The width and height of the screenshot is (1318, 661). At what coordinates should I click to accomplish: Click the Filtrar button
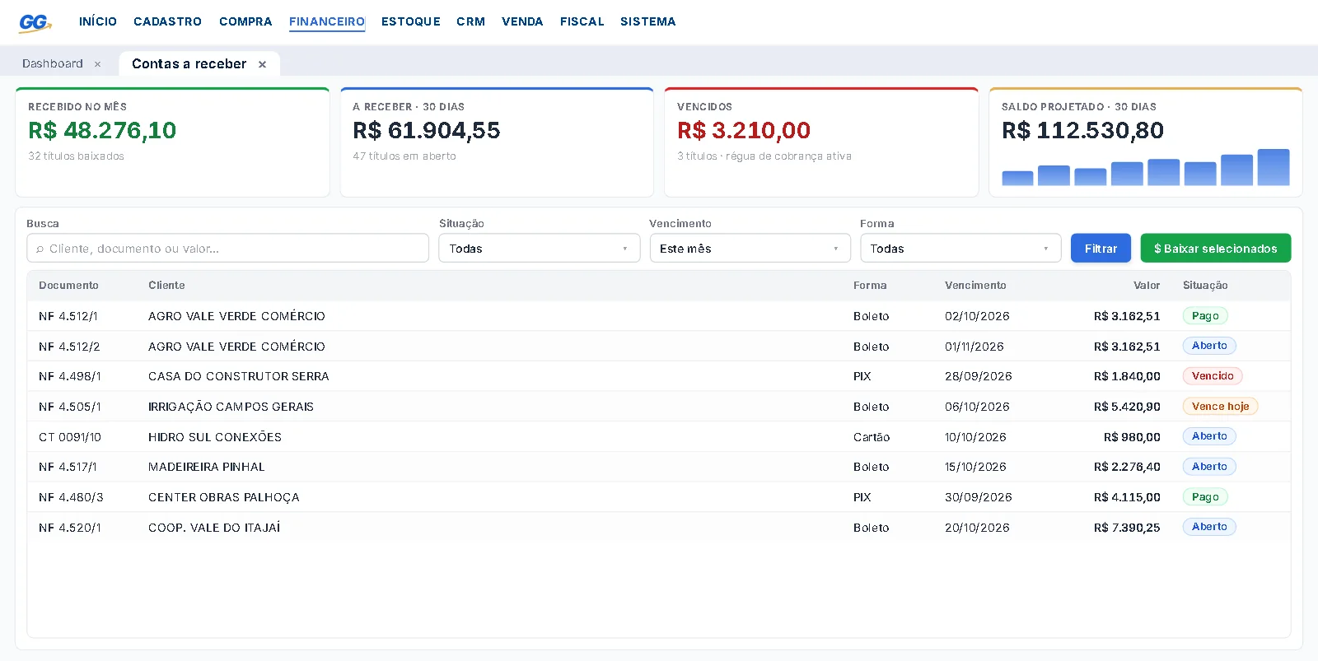coord(1101,249)
